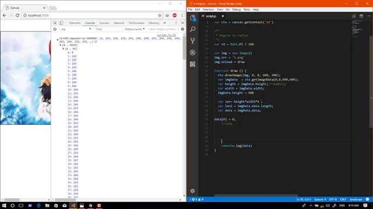Collapse the [0 … 99] group

click(x=64, y=49)
